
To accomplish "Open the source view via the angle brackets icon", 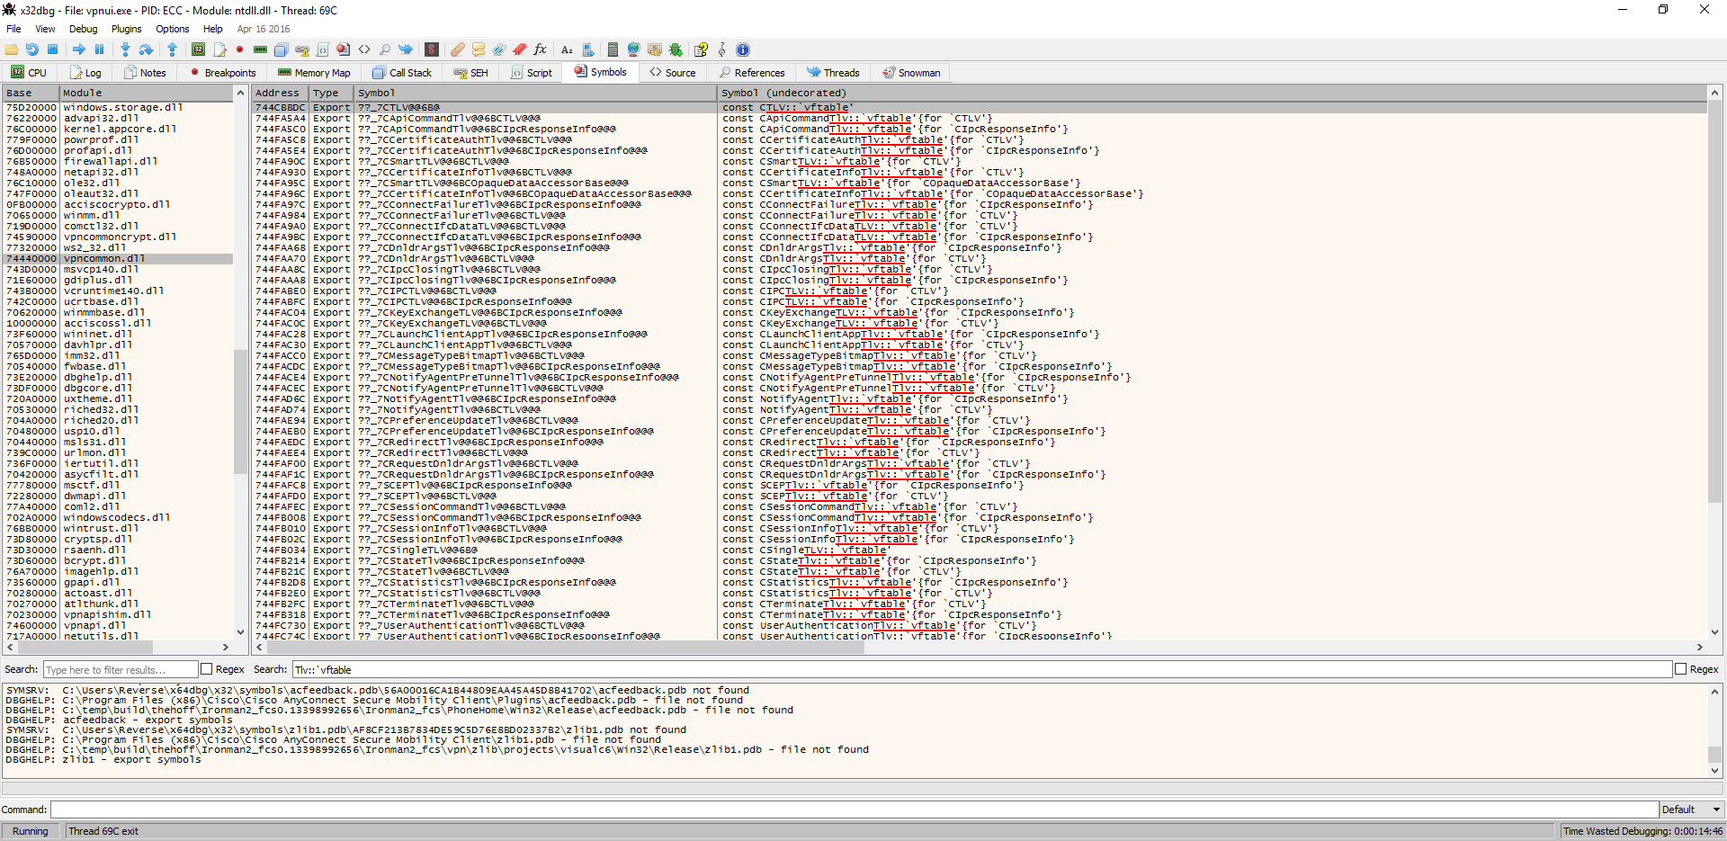I will tap(364, 49).
